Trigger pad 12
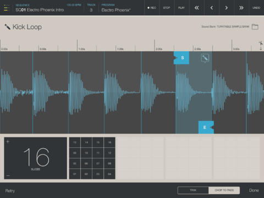264x198 pixels. click(109, 153)
